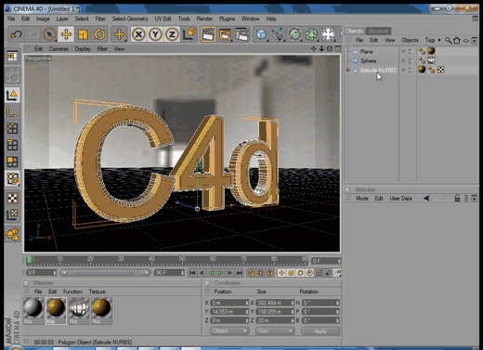Select the gold material sphere swatch
483x350 pixels.
(x=56, y=310)
